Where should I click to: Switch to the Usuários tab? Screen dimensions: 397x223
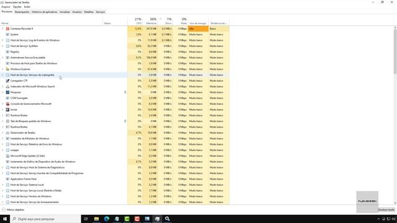point(77,12)
